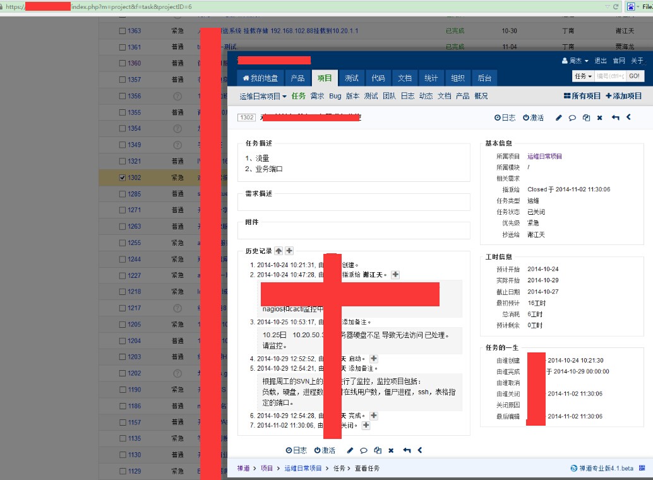Reverse history order with up-arrow icon beside 历史记录

click(x=279, y=251)
